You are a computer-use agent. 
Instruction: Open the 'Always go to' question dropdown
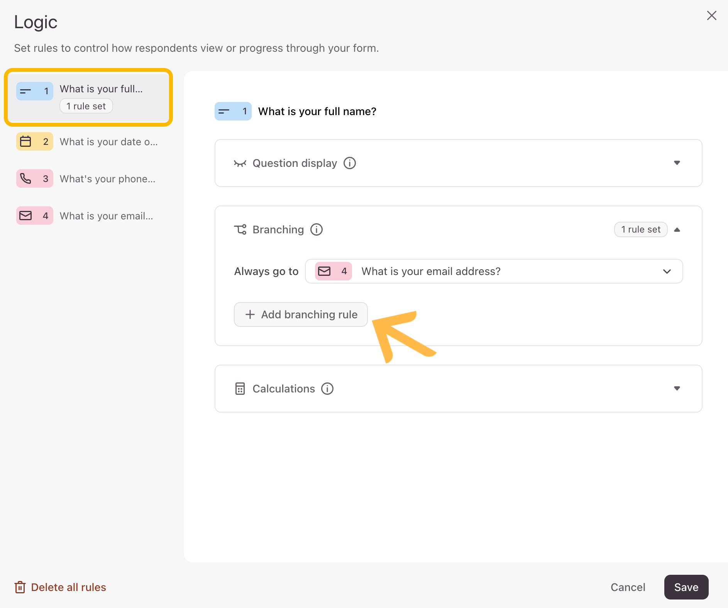[494, 271]
